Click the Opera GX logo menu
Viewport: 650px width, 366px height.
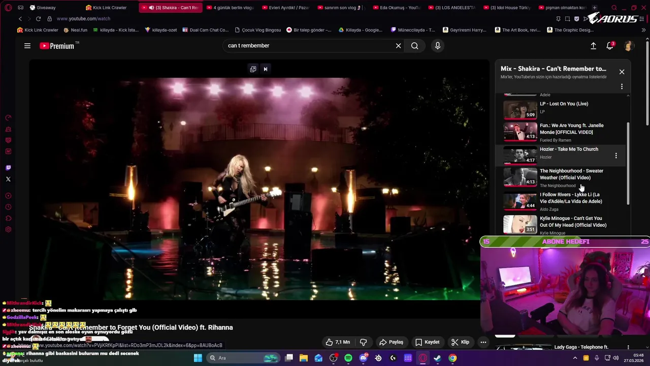pos(8,8)
